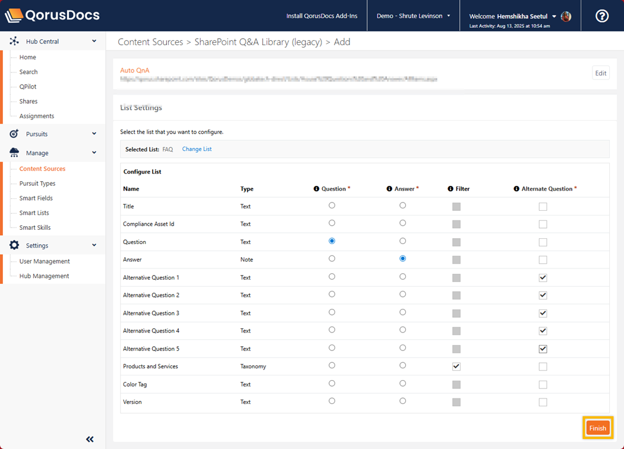Image resolution: width=624 pixels, height=449 pixels.
Task: Select Question radio for Title row
Action: [332, 205]
